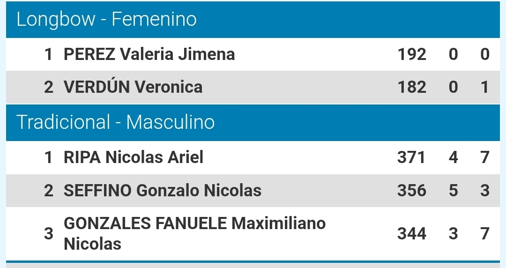Open VERDÚN Veronica's archer entry
The width and height of the screenshot is (506, 268).
133,87
